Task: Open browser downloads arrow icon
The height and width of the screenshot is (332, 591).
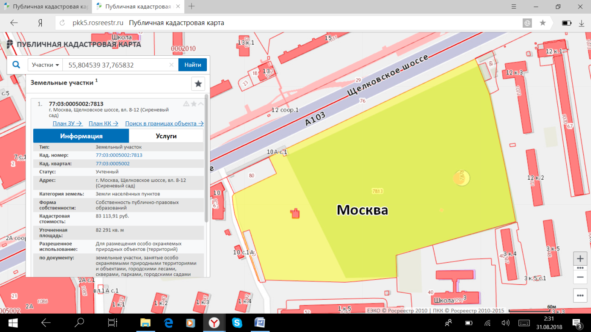Action: point(581,23)
